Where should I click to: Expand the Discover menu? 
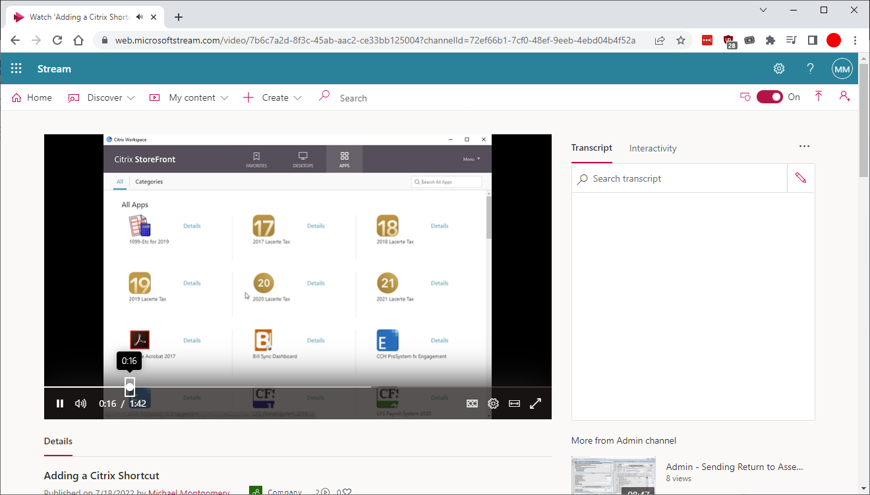point(101,97)
